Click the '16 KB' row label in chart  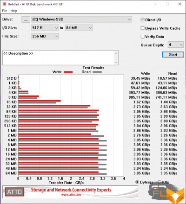tap(12, 102)
